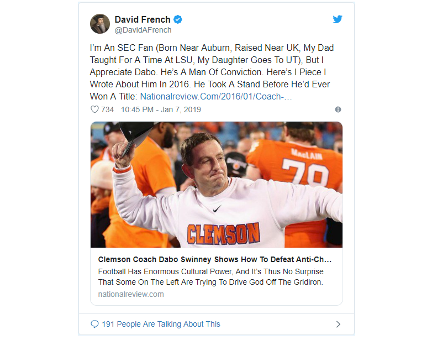
Task: Open the @DavidAFrench handle link
Action: pyautogui.click(x=143, y=30)
